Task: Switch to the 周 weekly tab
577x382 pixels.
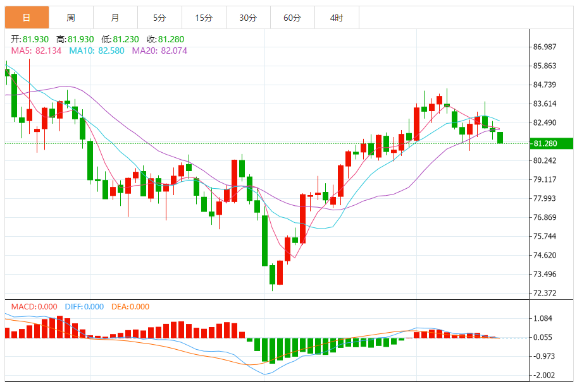Action: tap(71, 18)
